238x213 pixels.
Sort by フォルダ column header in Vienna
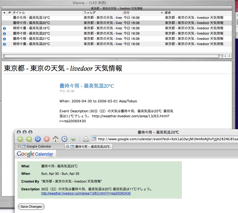point(103,13)
